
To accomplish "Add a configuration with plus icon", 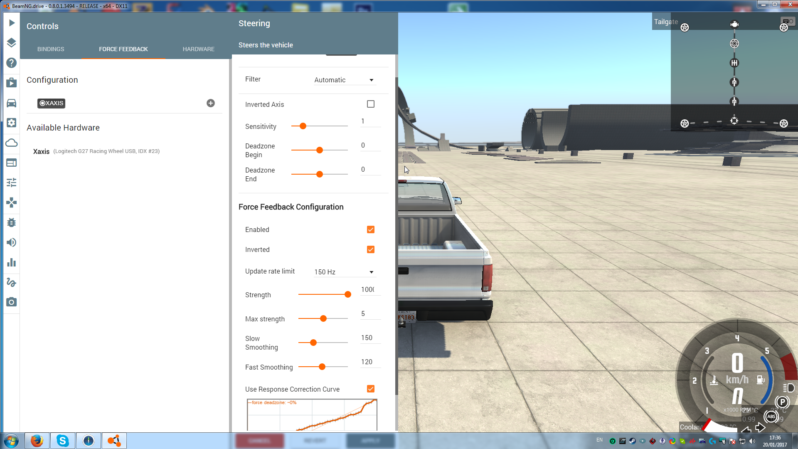I will [211, 103].
